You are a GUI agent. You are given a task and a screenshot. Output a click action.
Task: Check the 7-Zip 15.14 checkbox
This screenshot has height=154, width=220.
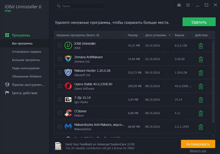[x=60, y=99]
